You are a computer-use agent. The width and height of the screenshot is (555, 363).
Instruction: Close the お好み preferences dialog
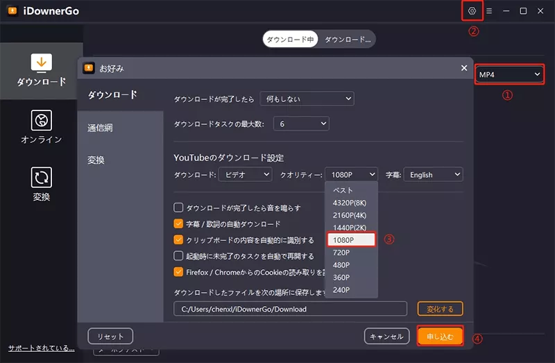pos(464,68)
